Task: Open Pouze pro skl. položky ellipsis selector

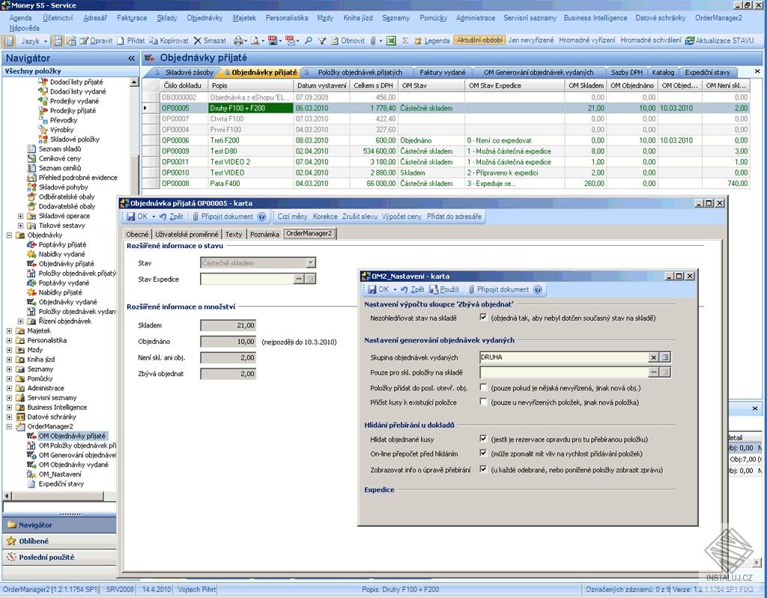Action: 653,372
